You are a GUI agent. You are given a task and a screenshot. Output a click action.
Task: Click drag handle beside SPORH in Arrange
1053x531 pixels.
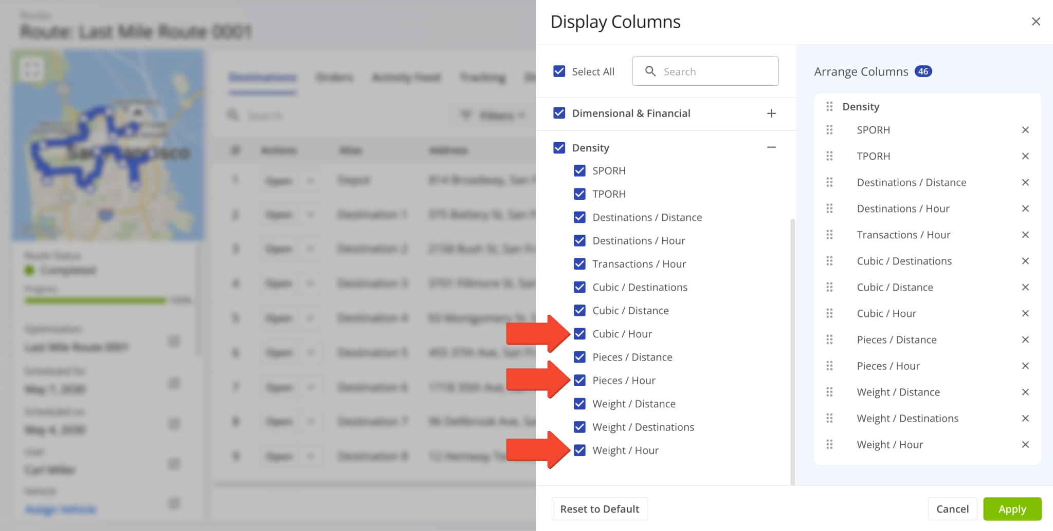pos(829,130)
